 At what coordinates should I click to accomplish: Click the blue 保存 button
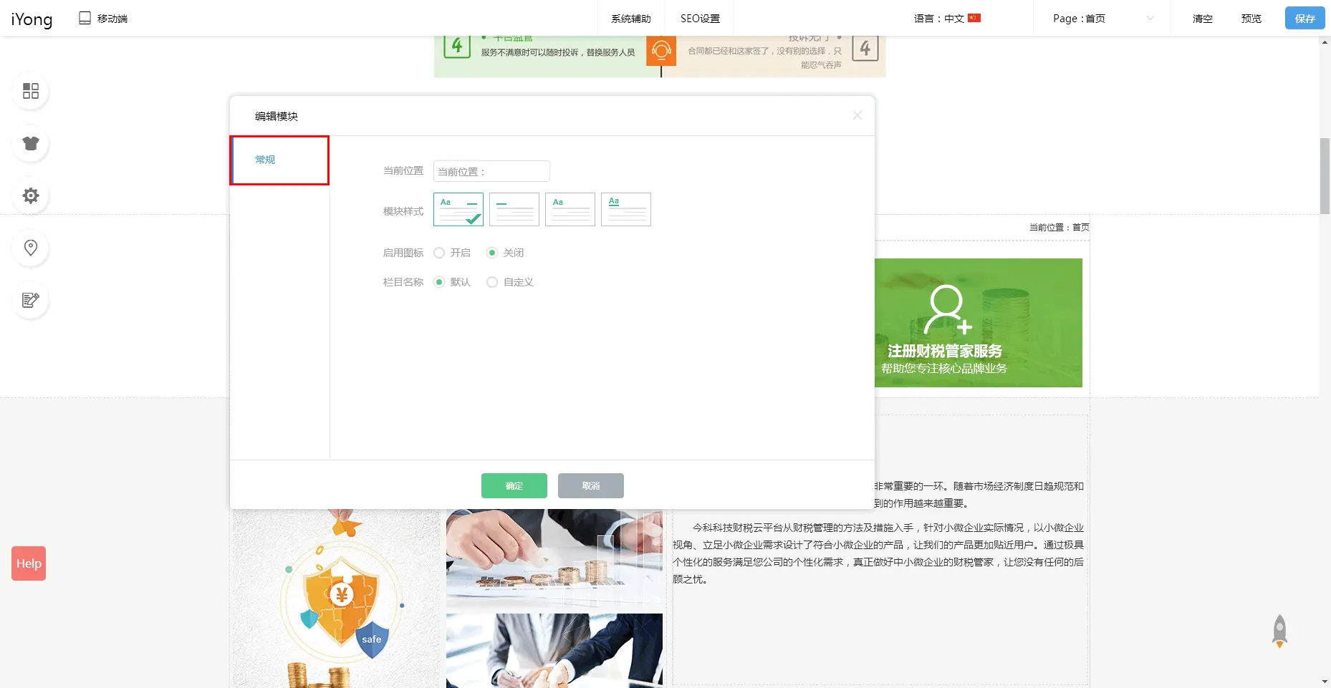(x=1304, y=19)
